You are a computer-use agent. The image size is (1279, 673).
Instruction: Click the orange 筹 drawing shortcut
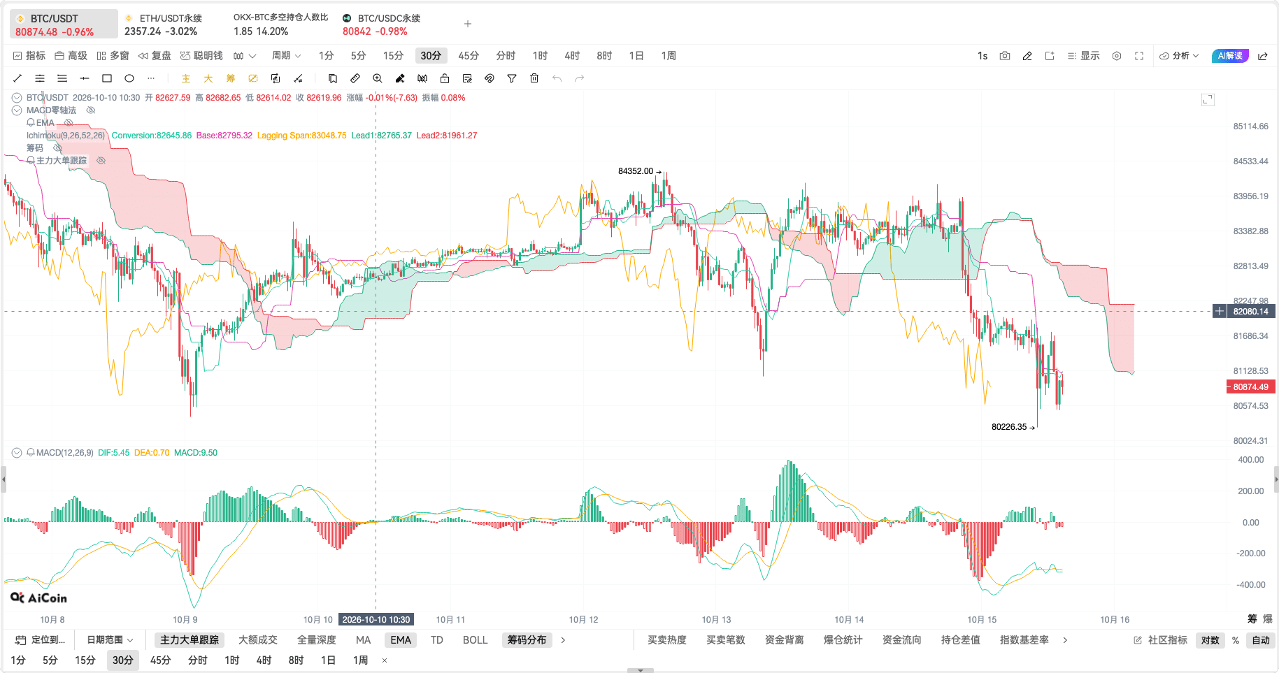[231, 78]
